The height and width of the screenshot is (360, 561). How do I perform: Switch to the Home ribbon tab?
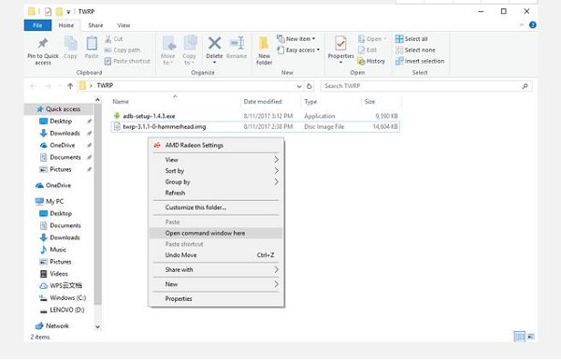[x=66, y=25]
